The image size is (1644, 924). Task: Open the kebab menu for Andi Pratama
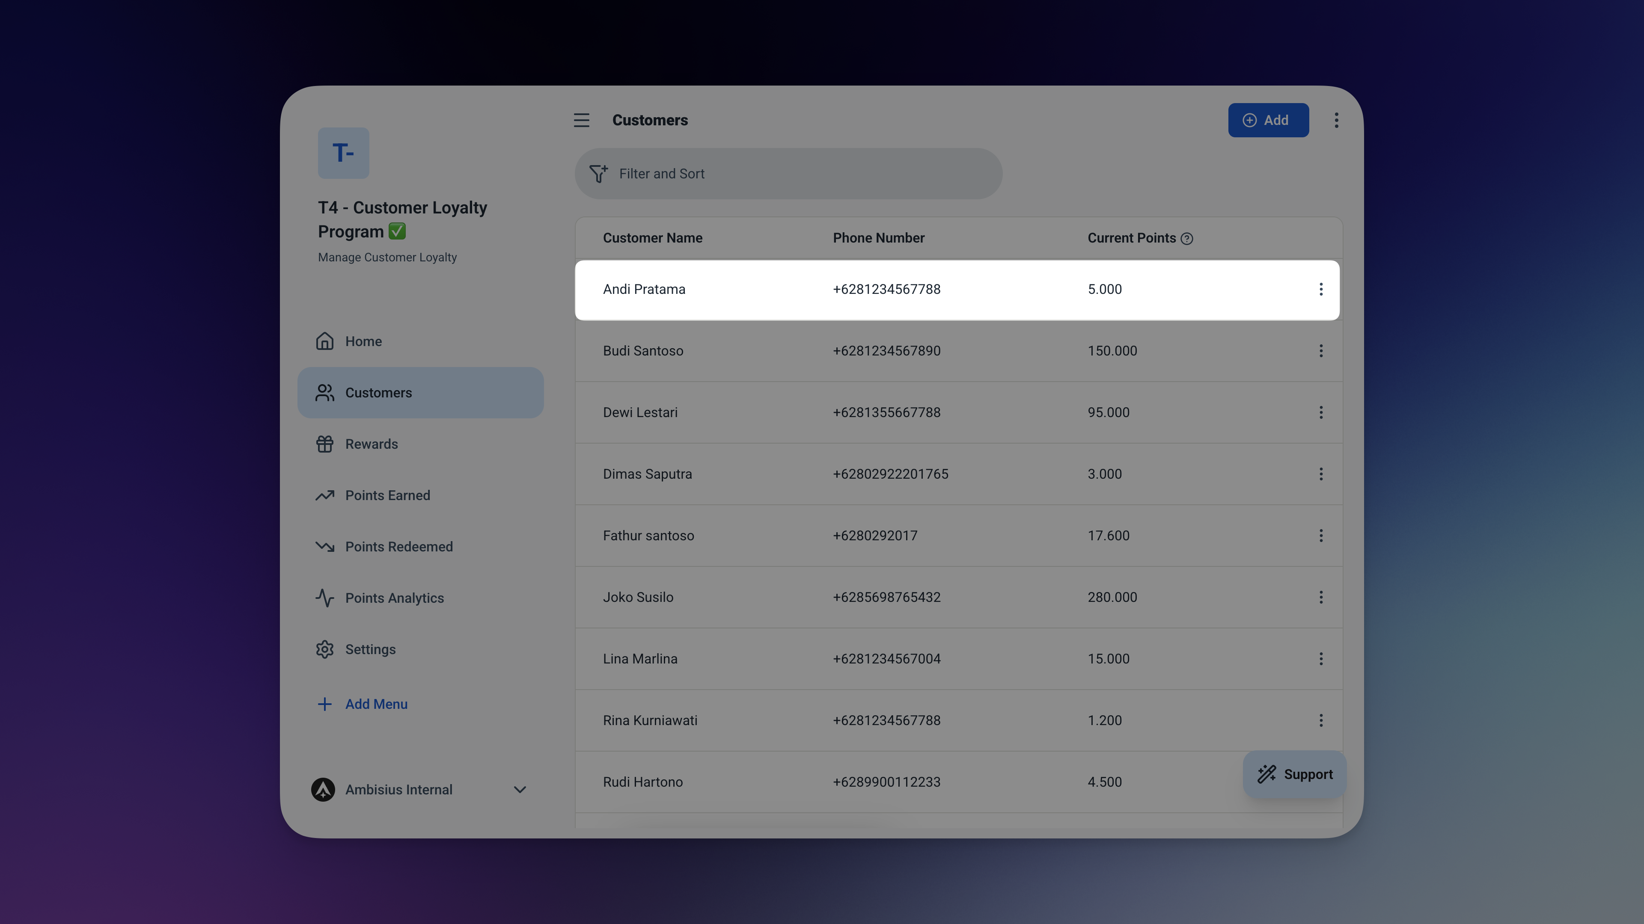tap(1321, 290)
